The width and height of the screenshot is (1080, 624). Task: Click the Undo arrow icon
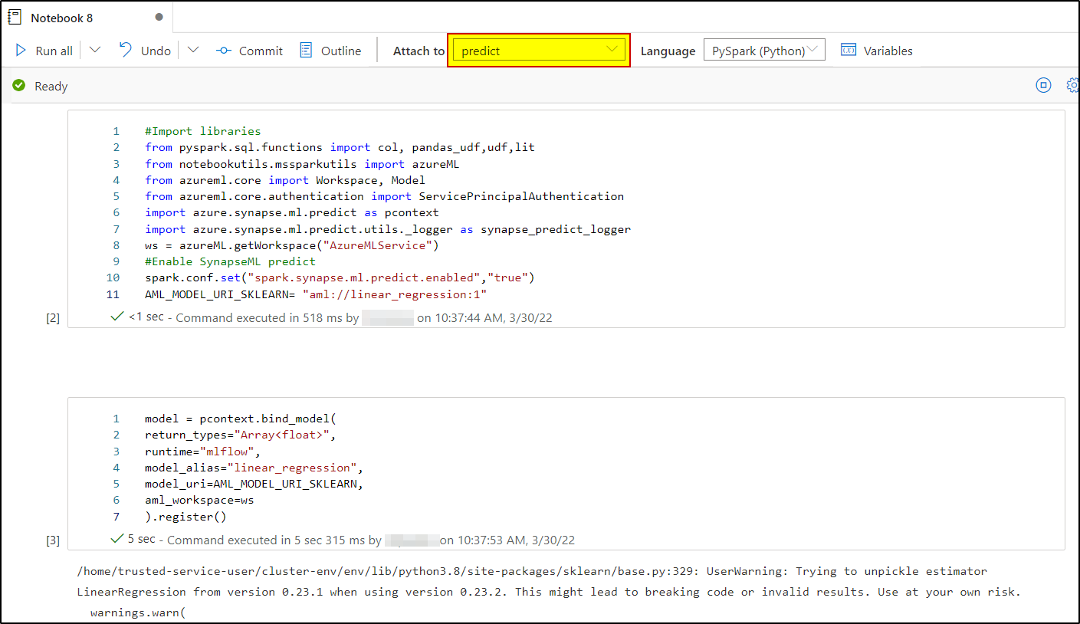pyautogui.click(x=126, y=50)
